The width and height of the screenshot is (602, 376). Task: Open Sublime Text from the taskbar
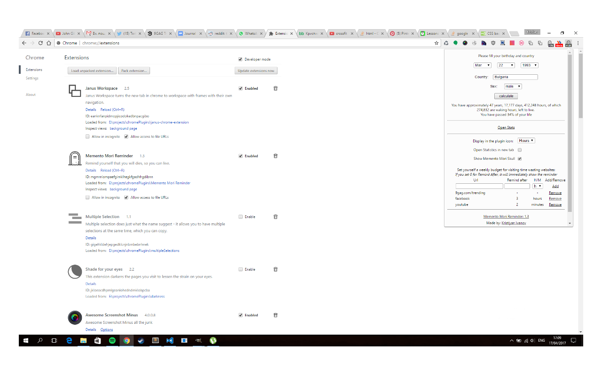[155, 340]
